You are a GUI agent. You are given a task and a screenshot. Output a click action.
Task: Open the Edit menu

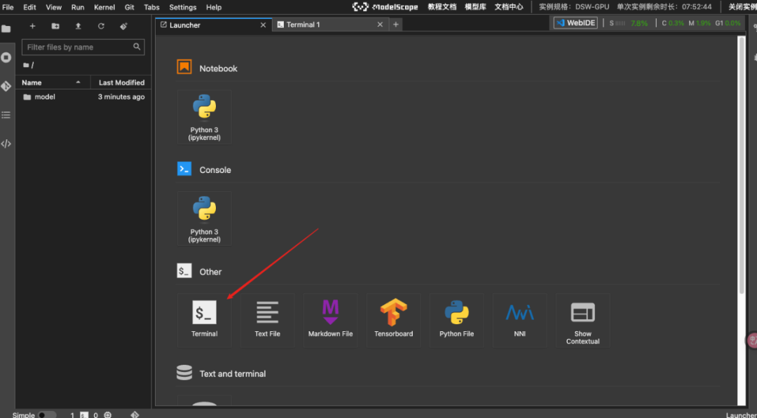pyautogui.click(x=29, y=7)
